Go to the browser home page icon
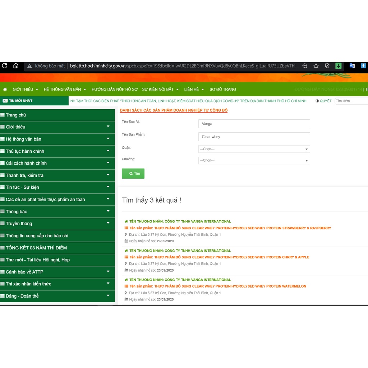The height and width of the screenshot is (368, 368). click(16, 66)
